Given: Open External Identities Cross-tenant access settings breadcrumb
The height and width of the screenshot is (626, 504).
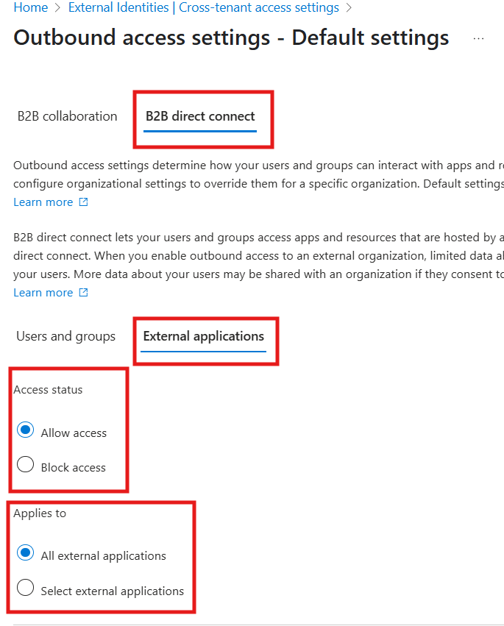Looking at the screenshot, I should pos(203,8).
